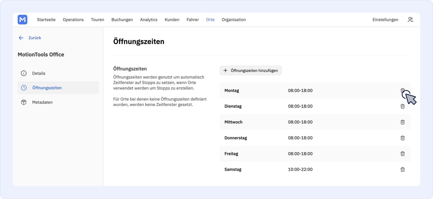Click the Dienstag row label
Viewport: 433px width, 199px height.
coord(233,106)
